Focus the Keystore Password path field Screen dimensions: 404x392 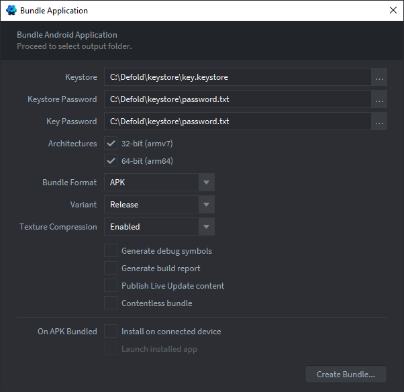(238, 99)
